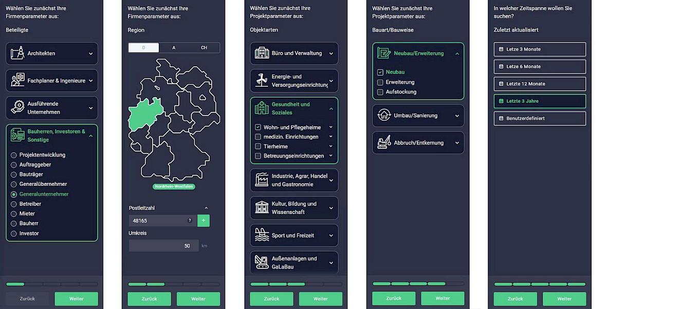Click the Architekten compass icon
This screenshot has width=699, height=309.
(17, 53)
